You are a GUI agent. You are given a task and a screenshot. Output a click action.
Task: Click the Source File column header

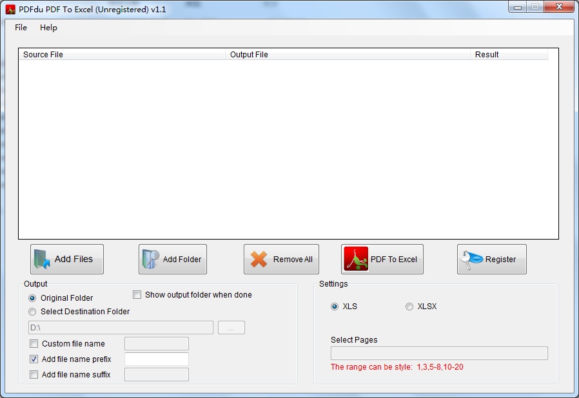click(x=123, y=55)
